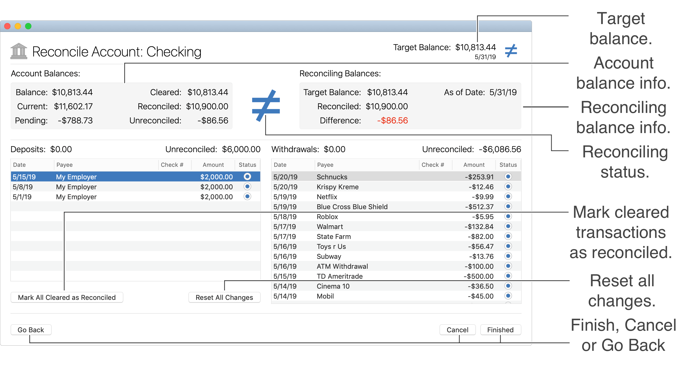680x366 pixels.
Task: Mark Netflix withdrawal status indicator
Action: pyautogui.click(x=508, y=197)
